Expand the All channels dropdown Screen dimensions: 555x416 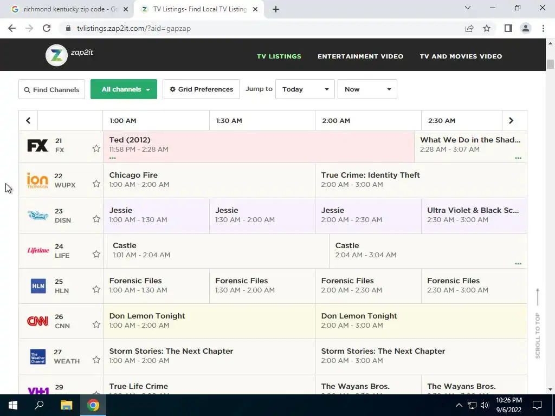[x=124, y=89]
